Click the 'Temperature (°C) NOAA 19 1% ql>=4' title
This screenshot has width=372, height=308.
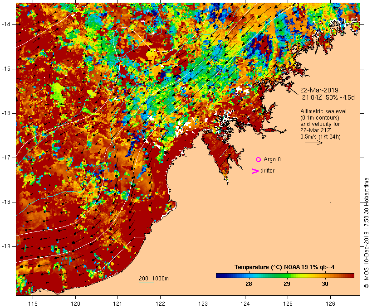[284, 267]
